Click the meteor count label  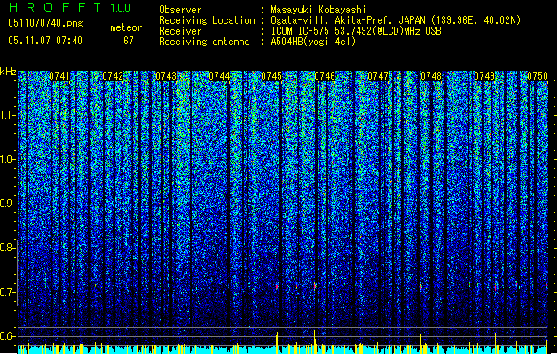[x=126, y=27]
